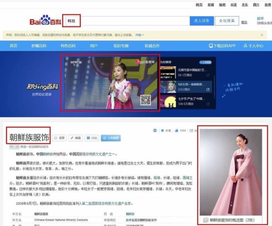Open the 图片 top navigation link
Image resolution: width=272 pixels, height=226 pixels.
[256, 5]
